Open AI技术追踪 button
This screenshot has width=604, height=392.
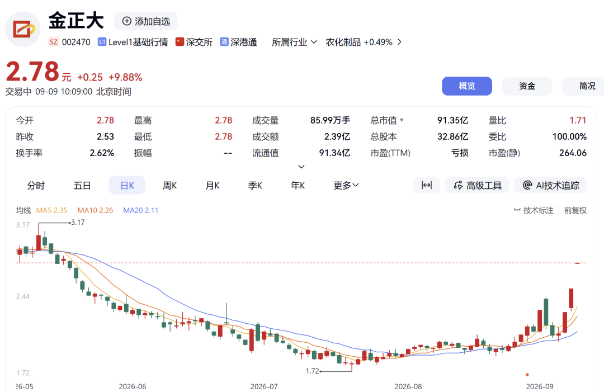pos(550,185)
